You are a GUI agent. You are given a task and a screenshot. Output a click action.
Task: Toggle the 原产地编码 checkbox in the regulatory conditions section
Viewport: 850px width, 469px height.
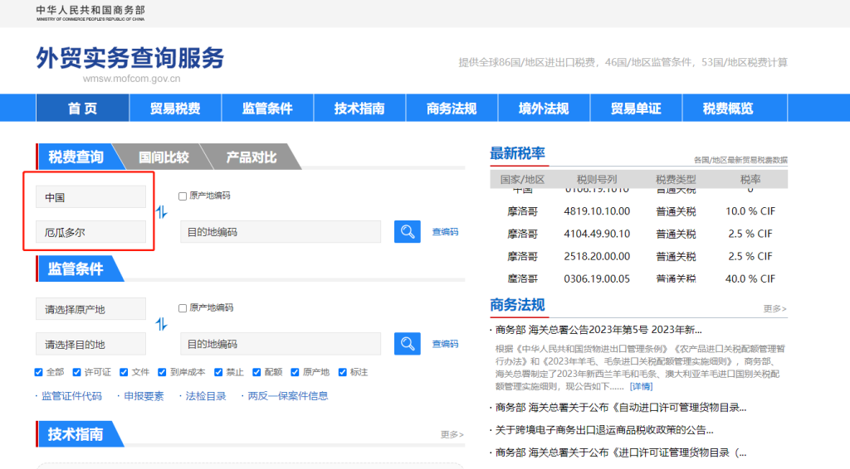183,308
